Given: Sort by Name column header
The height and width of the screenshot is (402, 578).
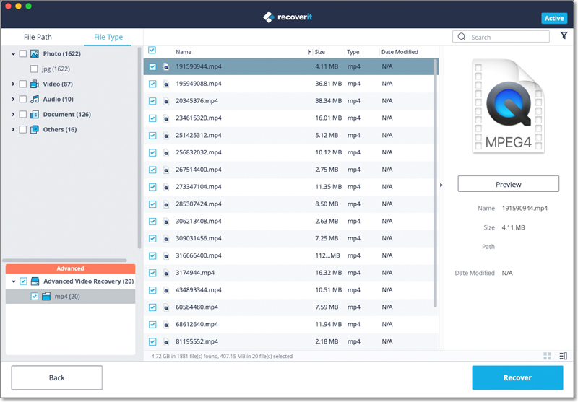Looking at the screenshot, I should point(184,52).
